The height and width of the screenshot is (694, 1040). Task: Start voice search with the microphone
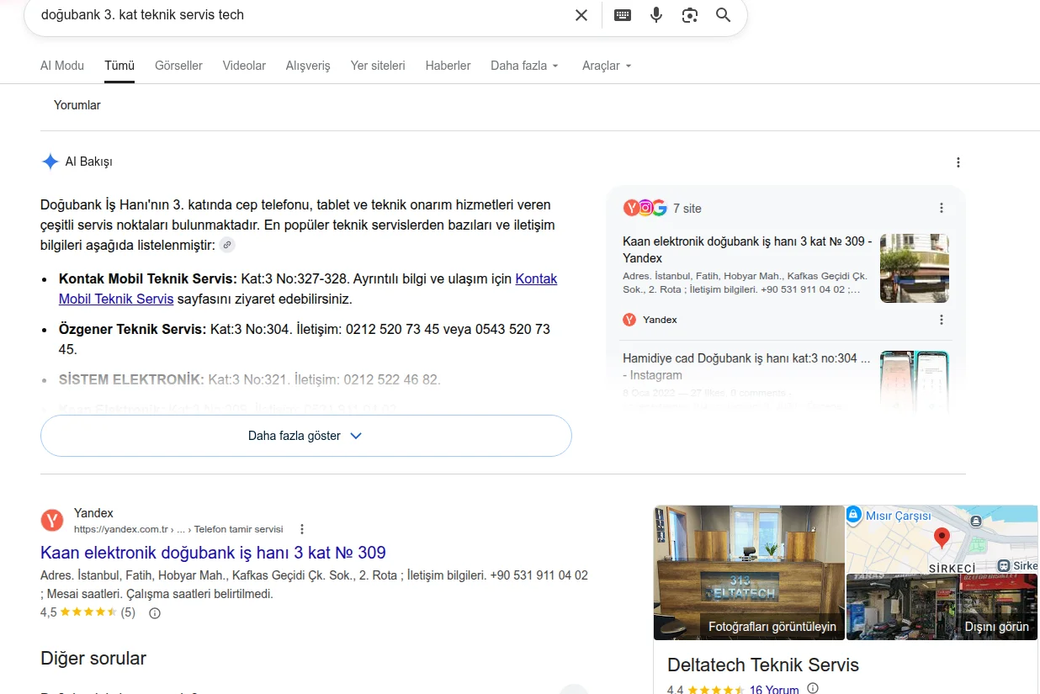(x=656, y=15)
